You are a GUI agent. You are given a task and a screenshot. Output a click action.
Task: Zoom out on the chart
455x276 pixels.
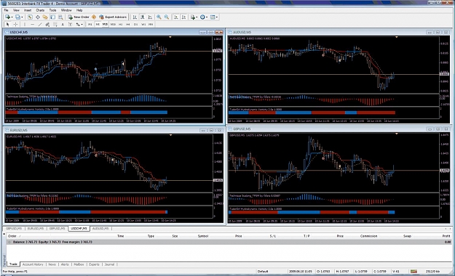(x=166, y=17)
